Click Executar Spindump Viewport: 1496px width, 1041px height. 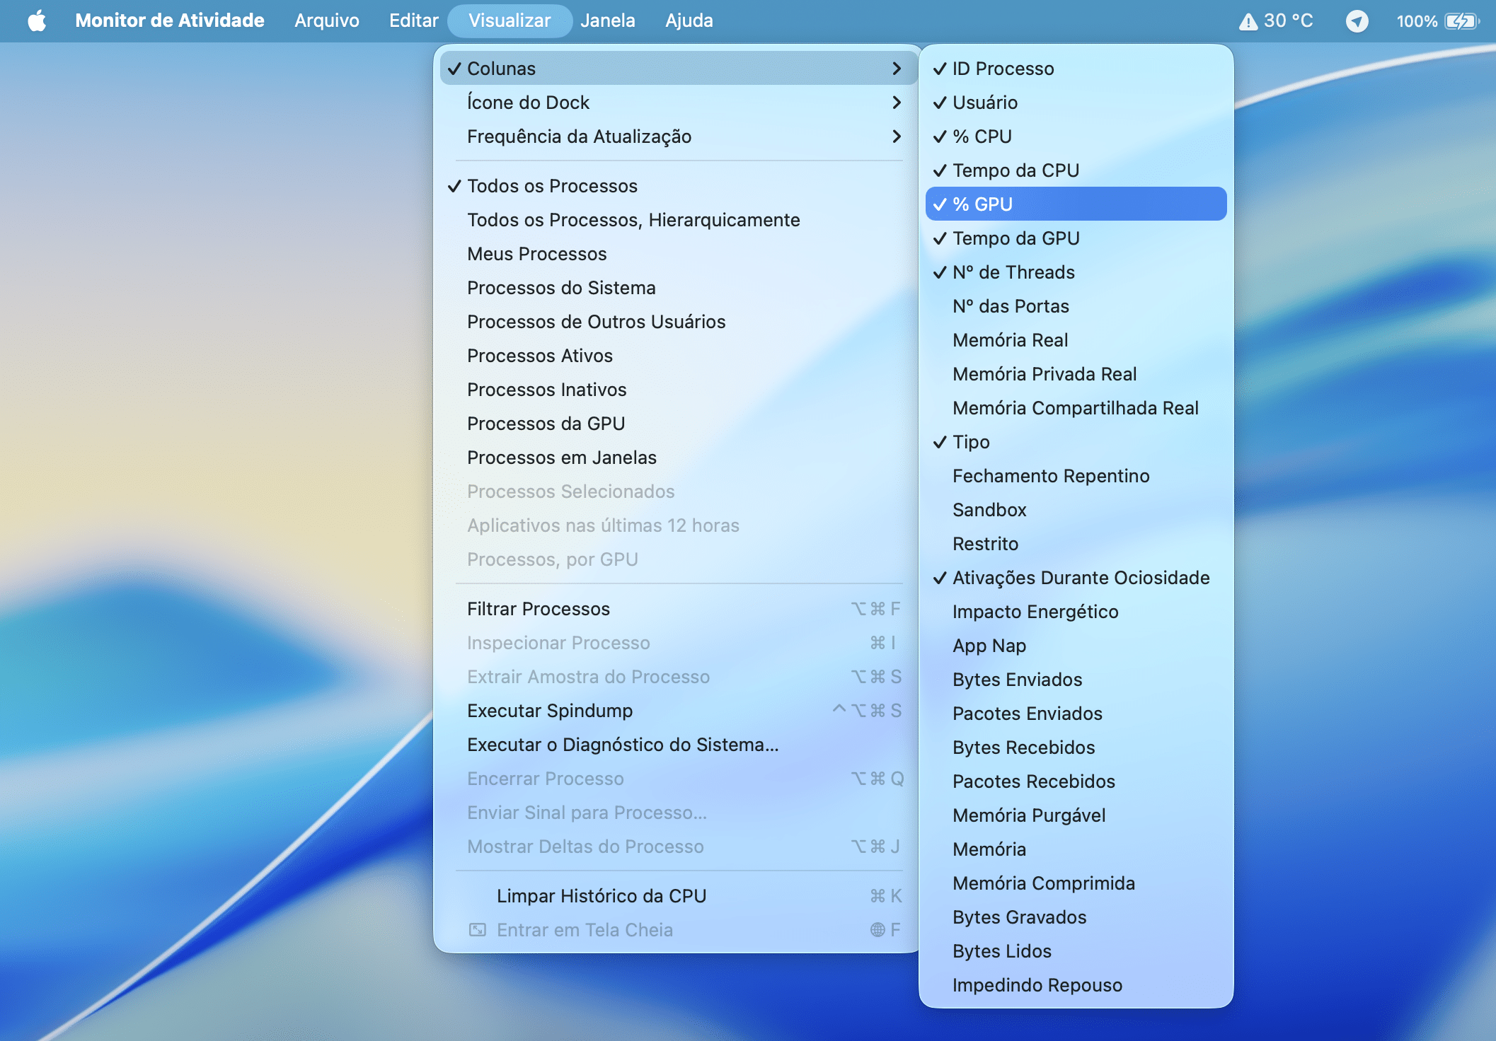(x=549, y=711)
